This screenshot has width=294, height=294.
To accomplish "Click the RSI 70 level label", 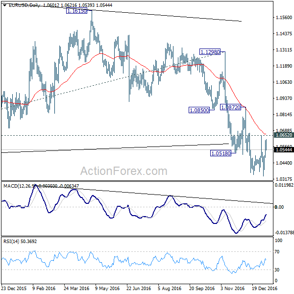I will (277, 252).
